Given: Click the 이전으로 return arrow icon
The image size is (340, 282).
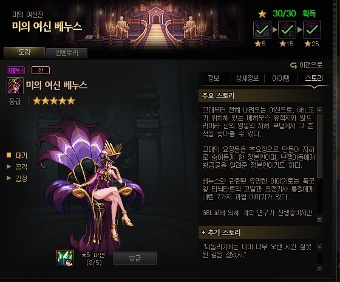Looking at the screenshot, I should (x=293, y=65).
